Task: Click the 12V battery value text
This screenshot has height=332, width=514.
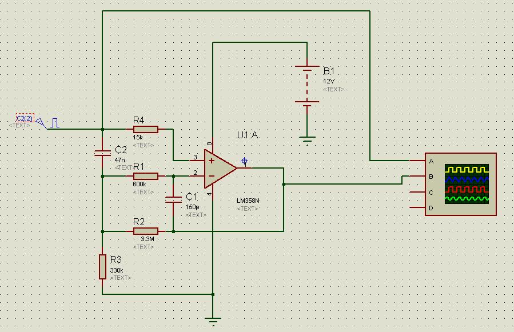Action: 329,81
